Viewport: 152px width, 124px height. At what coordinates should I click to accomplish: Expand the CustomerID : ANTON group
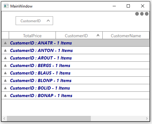pos(5,50)
